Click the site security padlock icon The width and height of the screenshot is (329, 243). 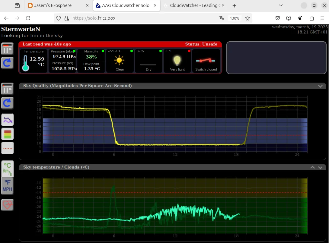pyautogui.click(x=67, y=18)
